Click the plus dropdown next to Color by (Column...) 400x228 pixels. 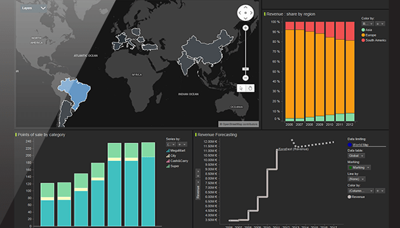click(380, 191)
